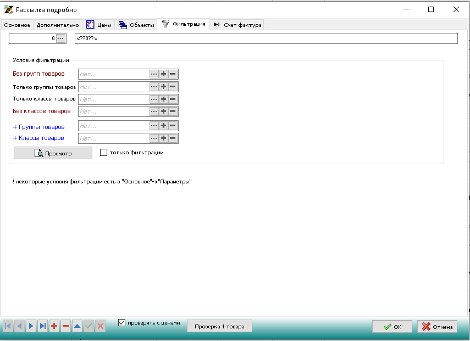Switch to the 'Цены' tab

[99, 25]
